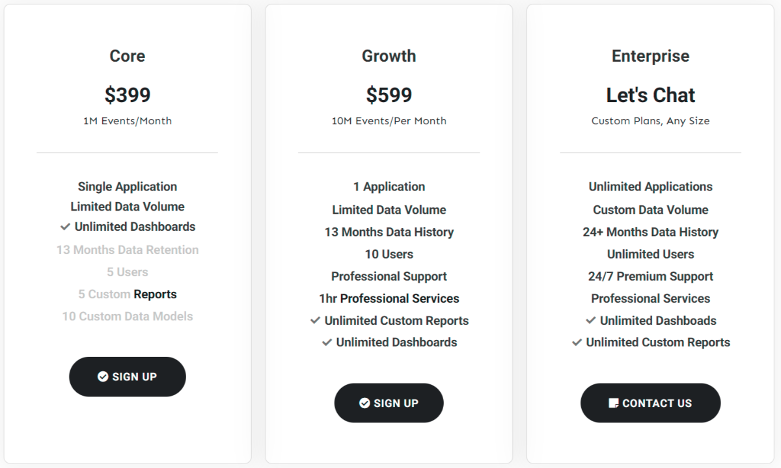This screenshot has height=468, width=781.
Task: Click the $399 price
Action: [x=128, y=95]
